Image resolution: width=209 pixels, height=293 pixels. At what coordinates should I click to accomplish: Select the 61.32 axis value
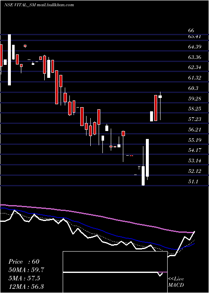(195, 78)
